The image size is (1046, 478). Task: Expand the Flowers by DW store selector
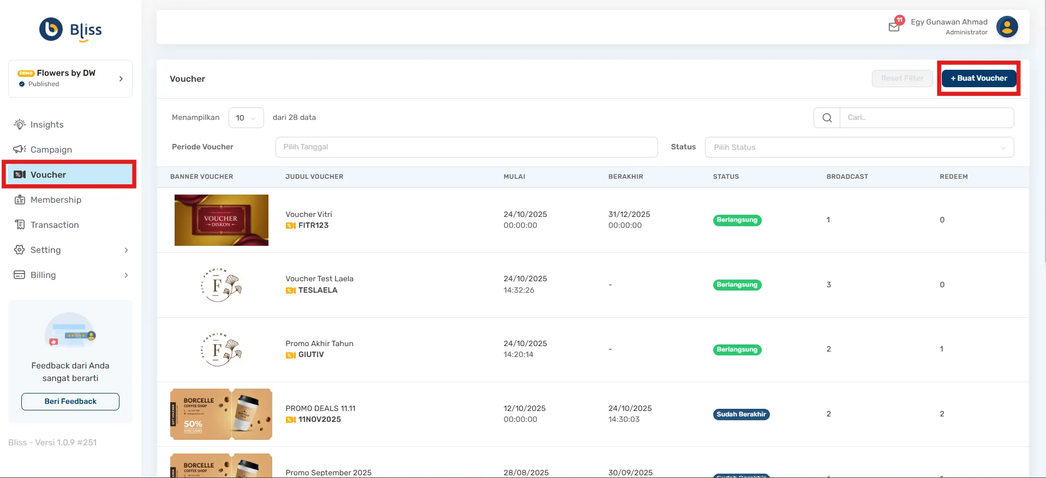coord(70,78)
